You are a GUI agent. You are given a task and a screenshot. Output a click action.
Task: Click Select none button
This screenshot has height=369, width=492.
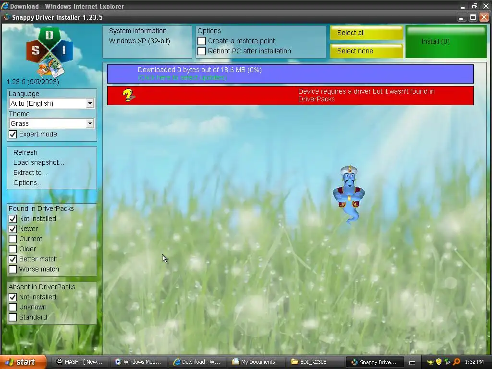(x=366, y=51)
